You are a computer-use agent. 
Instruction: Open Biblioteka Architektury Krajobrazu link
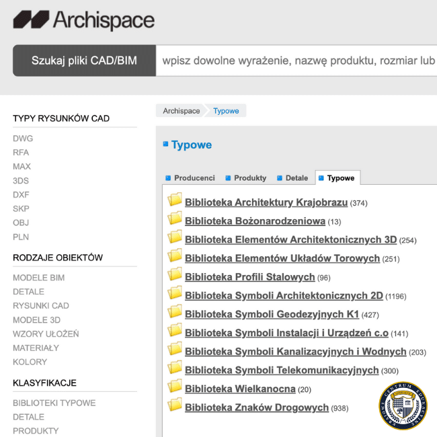point(266,202)
